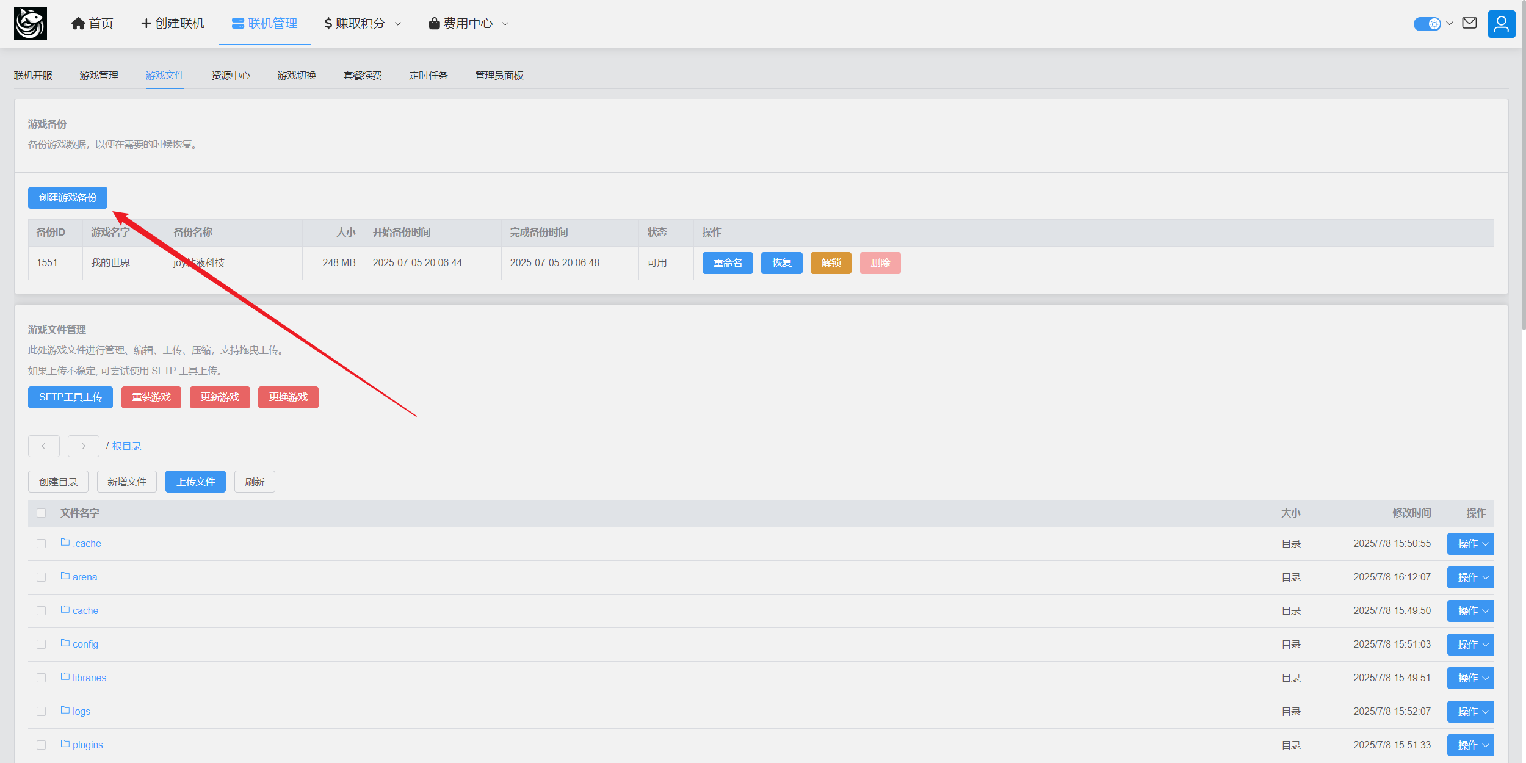Open the plugins folder

[x=87, y=745]
